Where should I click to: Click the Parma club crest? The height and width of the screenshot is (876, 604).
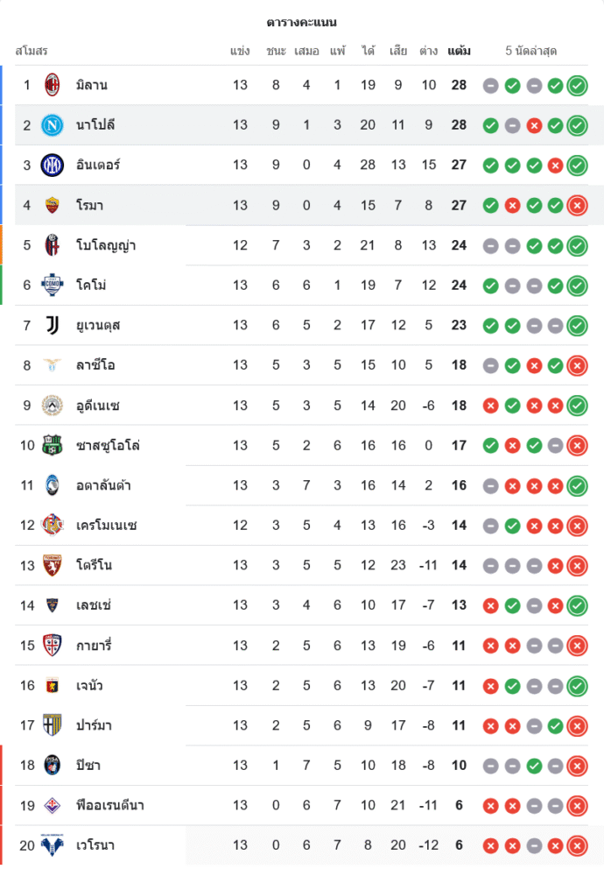click(53, 725)
